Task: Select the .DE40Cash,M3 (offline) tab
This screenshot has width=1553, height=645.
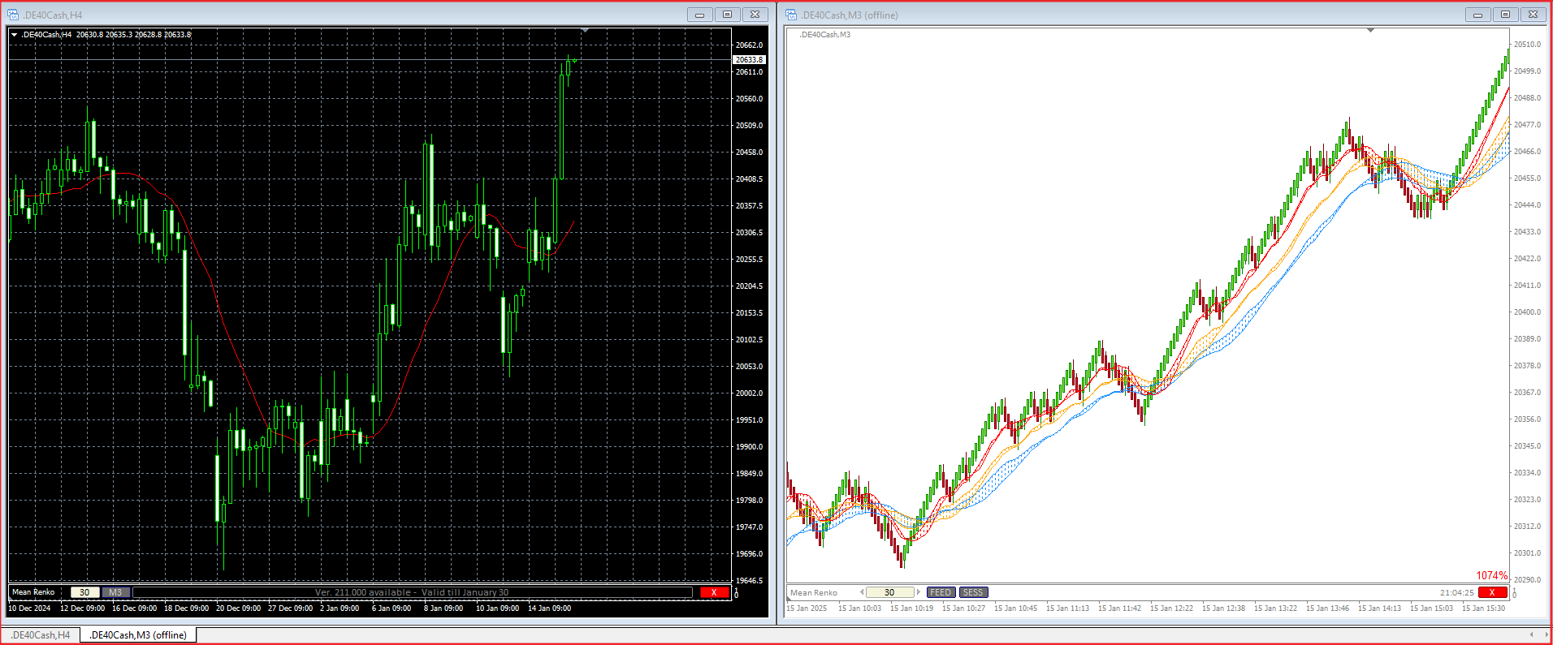Action: point(137,635)
